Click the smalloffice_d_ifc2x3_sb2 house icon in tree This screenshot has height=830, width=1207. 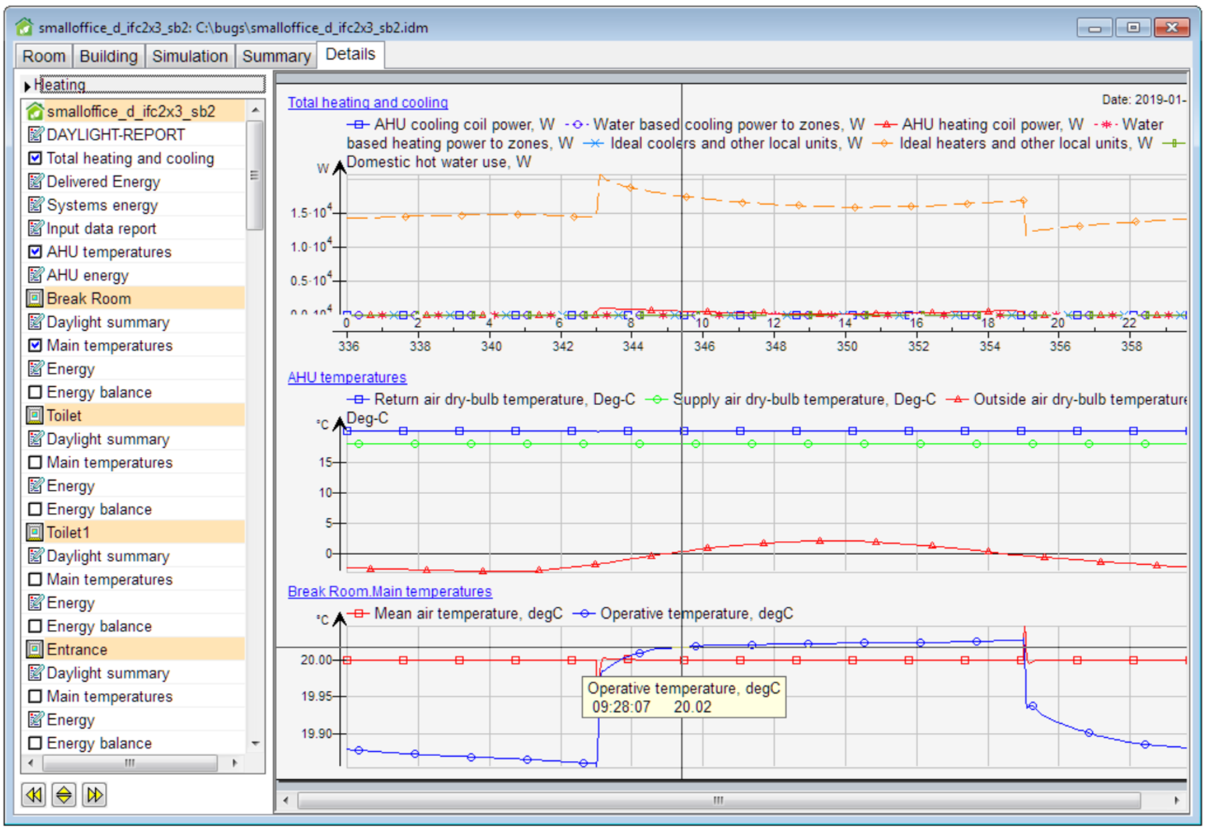pyautogui.click(x=35, y=112)
